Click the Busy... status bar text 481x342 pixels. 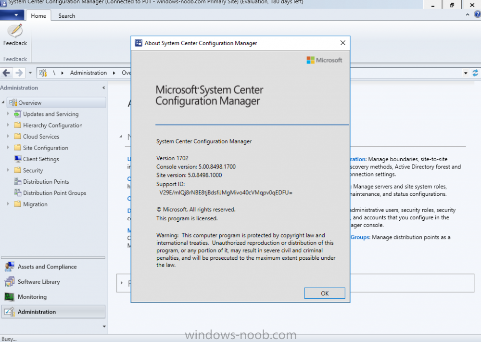pos(9,339)
